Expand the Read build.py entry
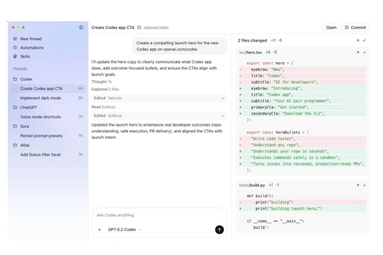 coord(103,107)
